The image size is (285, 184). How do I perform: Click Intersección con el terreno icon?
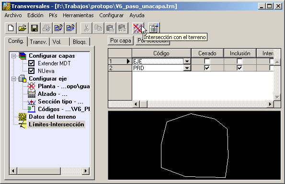click(x=138, y=28)
